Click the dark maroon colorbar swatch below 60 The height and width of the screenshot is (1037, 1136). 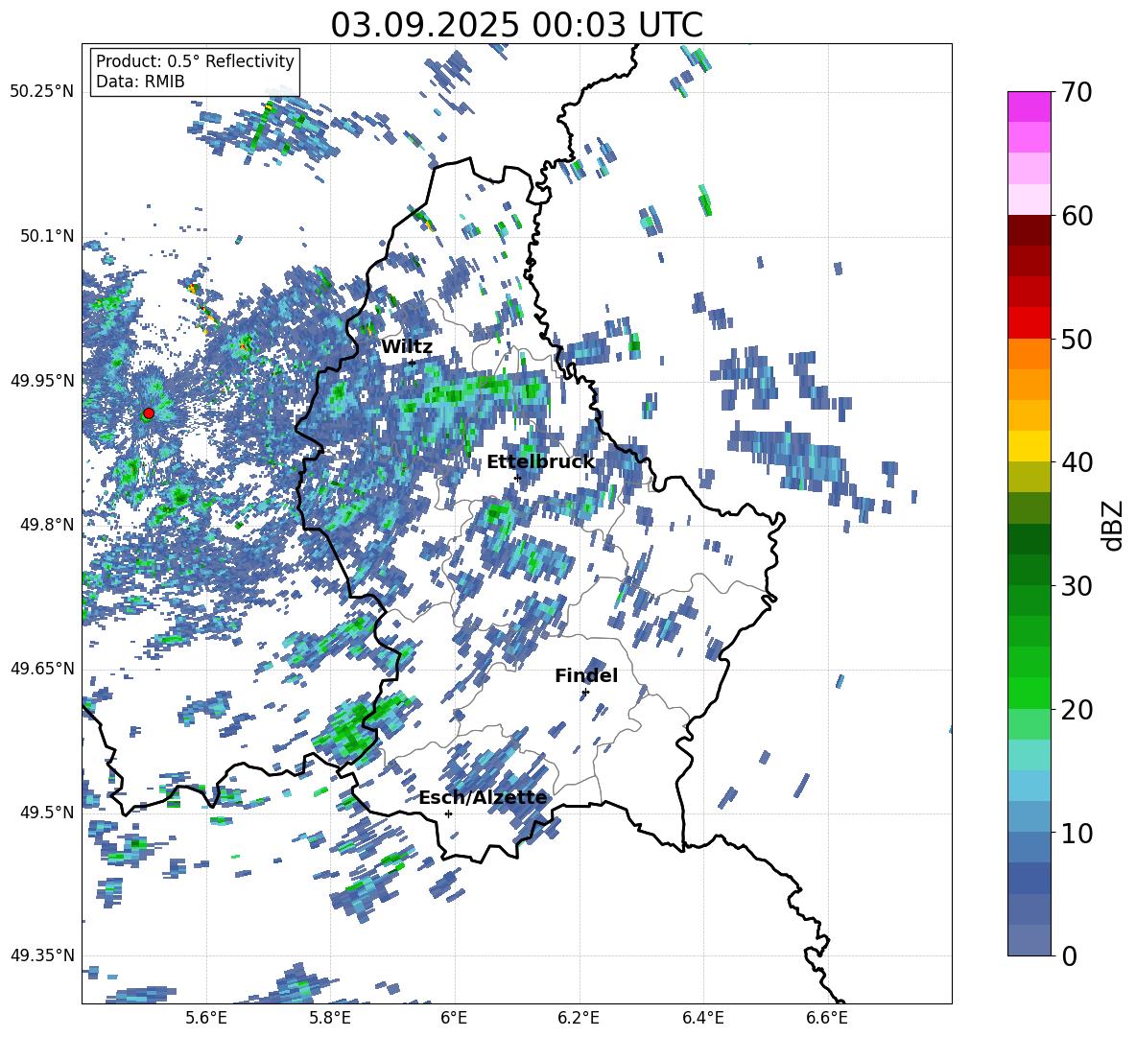pyautogui.click(x=1029, y=231)
